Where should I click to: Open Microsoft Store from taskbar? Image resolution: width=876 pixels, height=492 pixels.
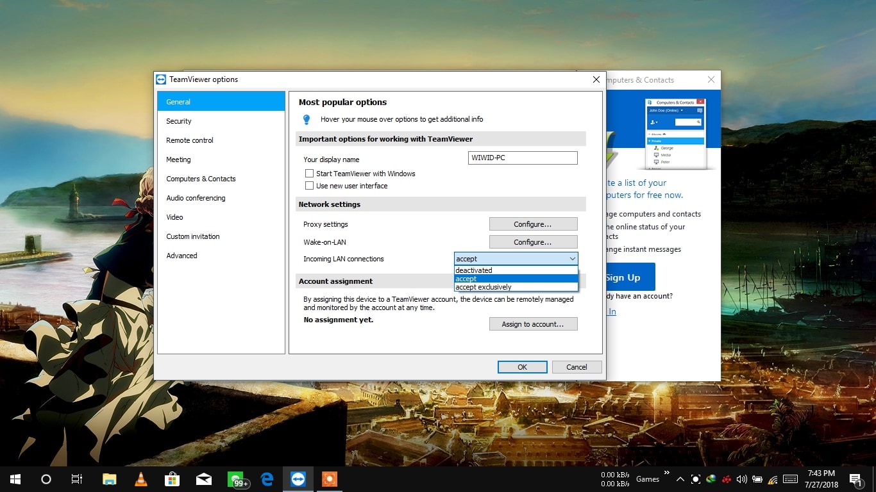(172, 479)
